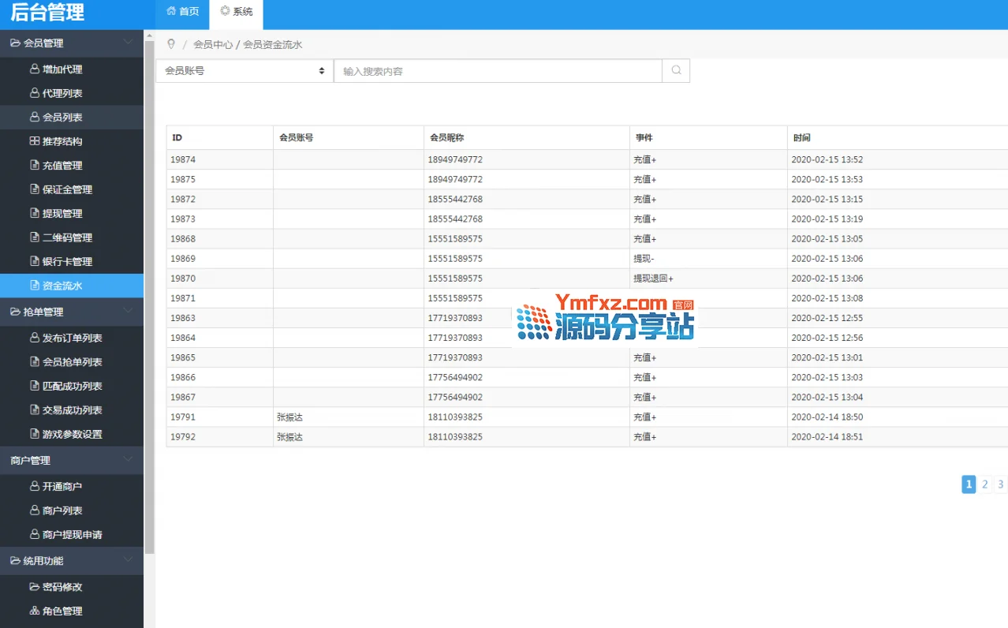The height and width of the screenshot is (628, 1008).
Task: Click the folder icon beside 抢单管理
Action: (x=15, y=312)
